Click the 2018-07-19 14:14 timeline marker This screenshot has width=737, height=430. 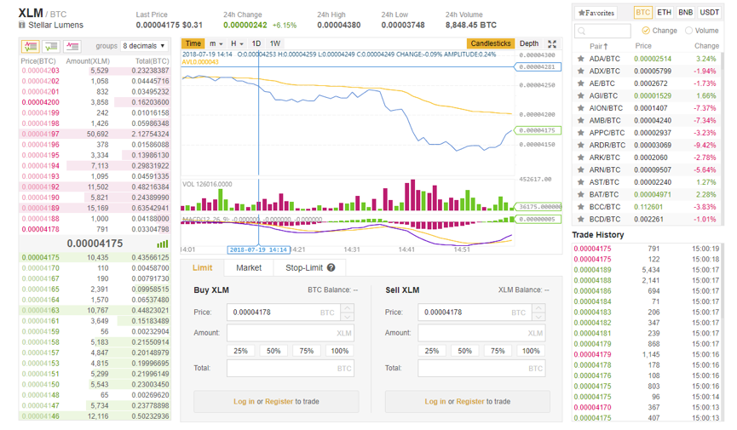pos(258,250)
